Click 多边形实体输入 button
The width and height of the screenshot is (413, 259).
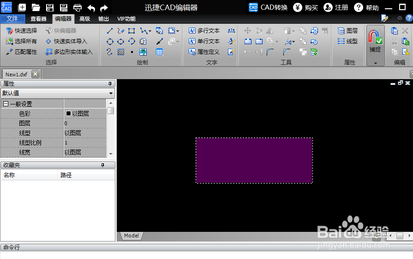(x=69, y=52)
